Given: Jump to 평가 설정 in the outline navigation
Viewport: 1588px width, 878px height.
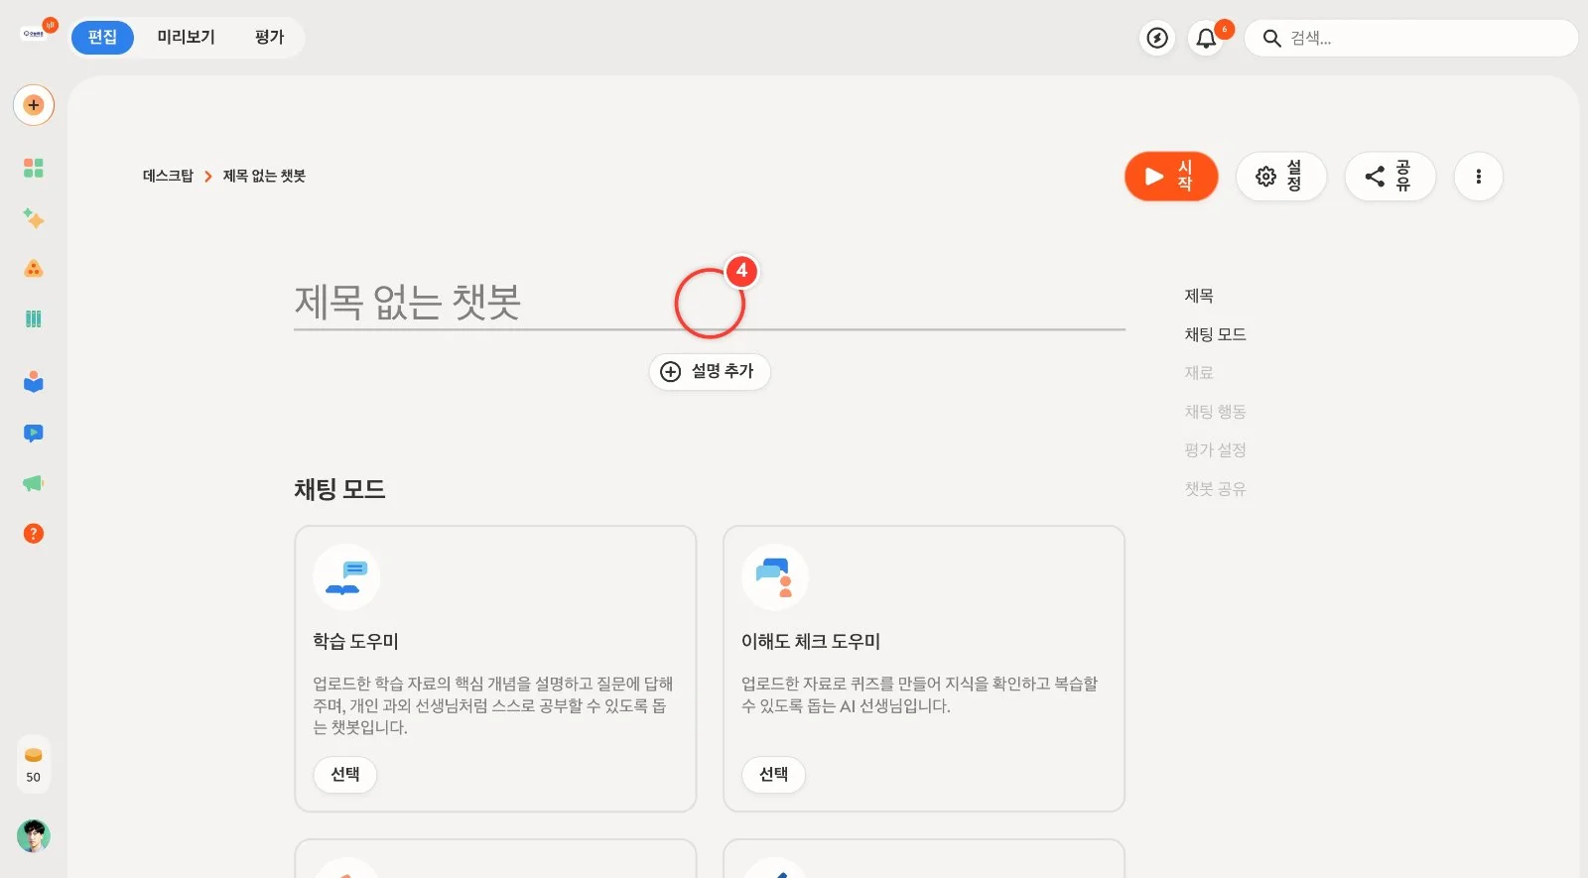Looking at the screenshot, I should click(x=1215, y=450).
